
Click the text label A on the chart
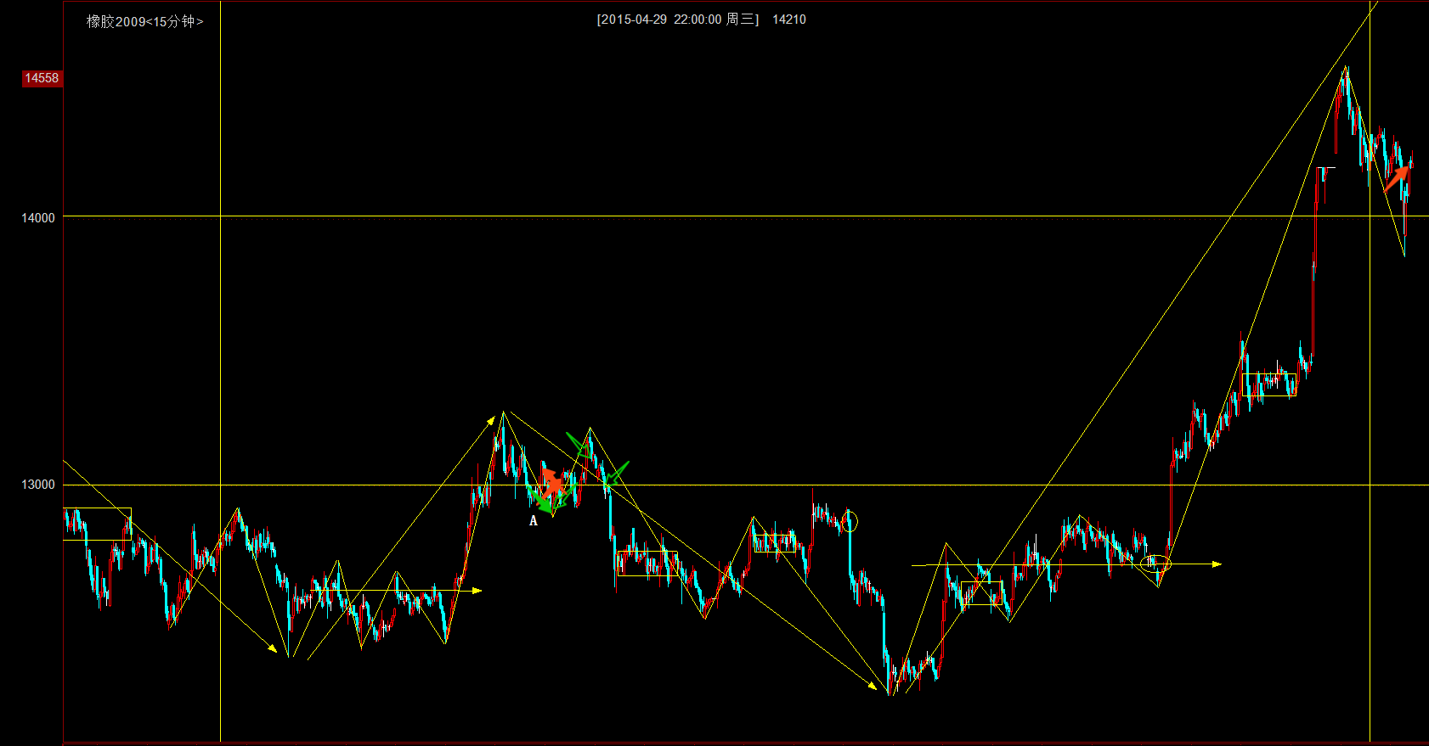point(534,521)
